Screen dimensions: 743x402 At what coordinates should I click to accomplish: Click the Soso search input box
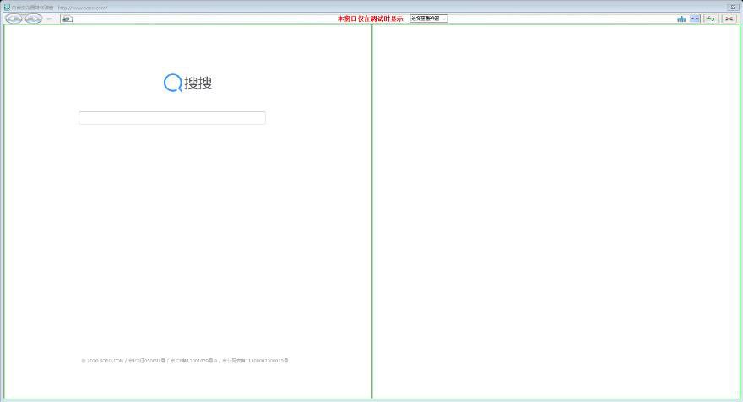[x=172, y=118]
